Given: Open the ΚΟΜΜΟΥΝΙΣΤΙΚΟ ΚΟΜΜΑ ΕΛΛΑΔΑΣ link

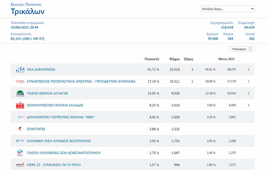Looking at the screenshot, I should pyautogui.click(x=55, y=105).
